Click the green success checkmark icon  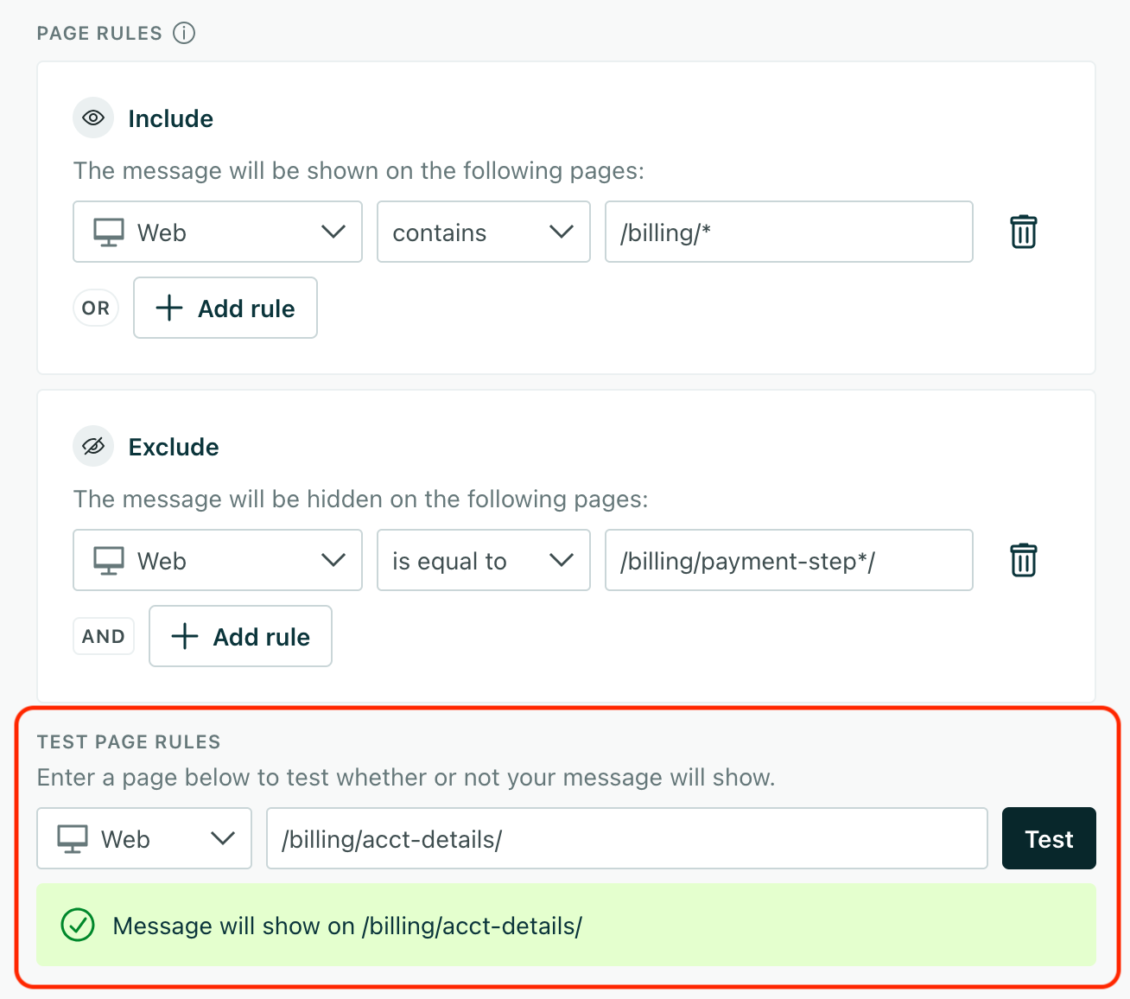pyautogui.click(x=78, y=926)
